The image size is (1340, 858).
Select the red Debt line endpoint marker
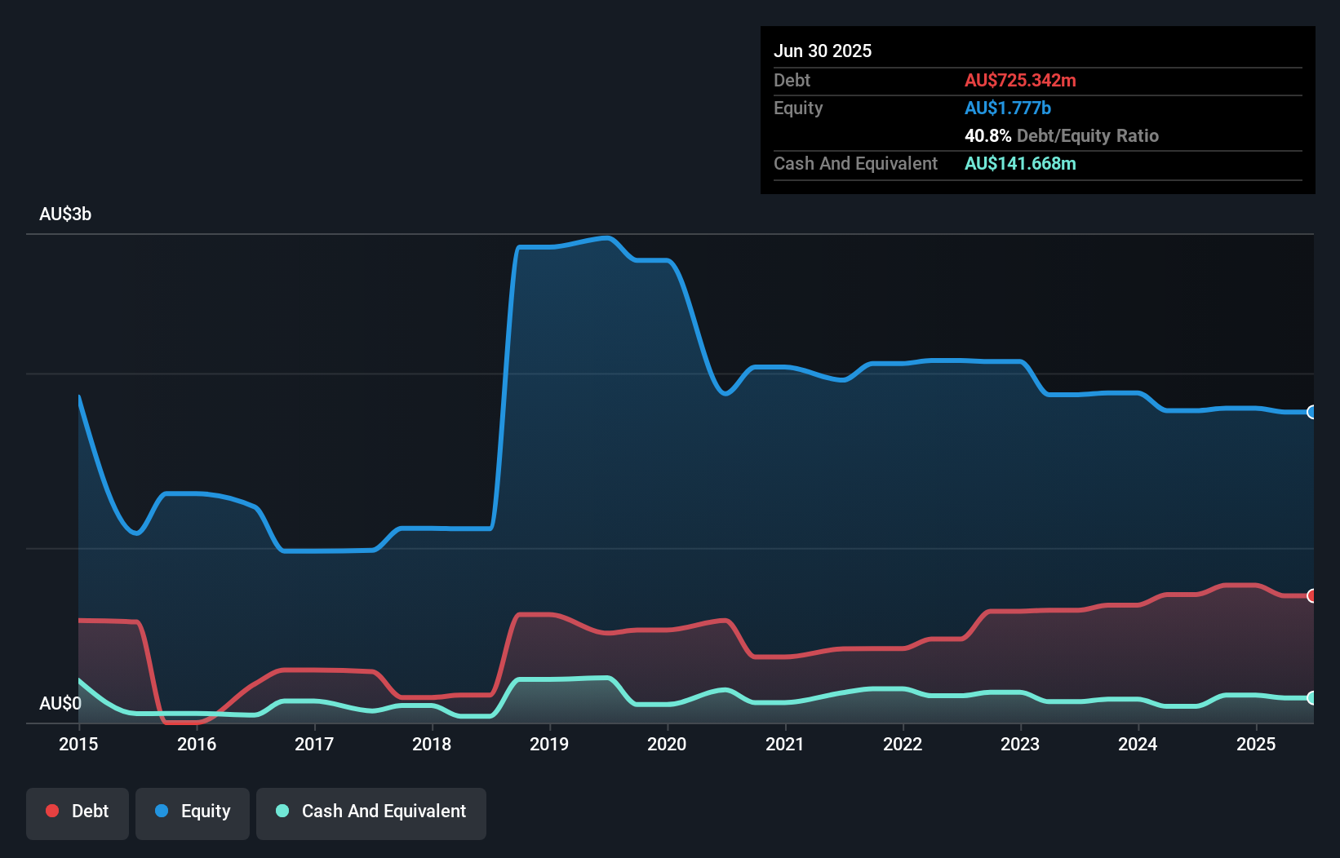[1311, 595]
